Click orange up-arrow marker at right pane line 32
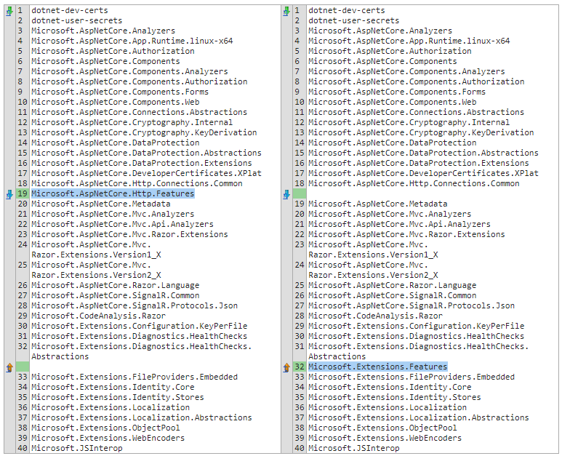The height and width of the screenshot is (456, 562). point(286,367)
